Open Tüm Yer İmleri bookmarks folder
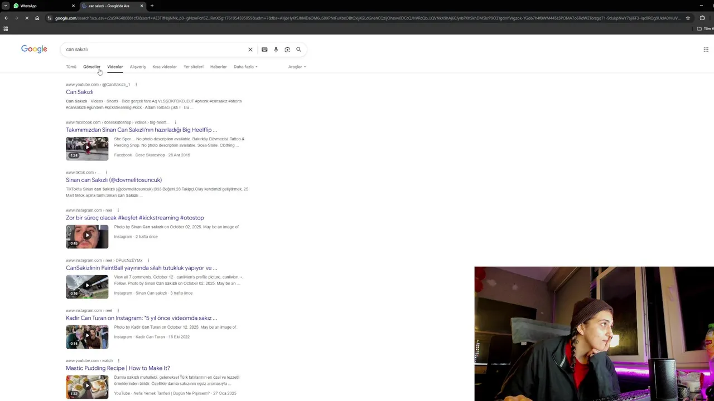 (x=706, y=28)
